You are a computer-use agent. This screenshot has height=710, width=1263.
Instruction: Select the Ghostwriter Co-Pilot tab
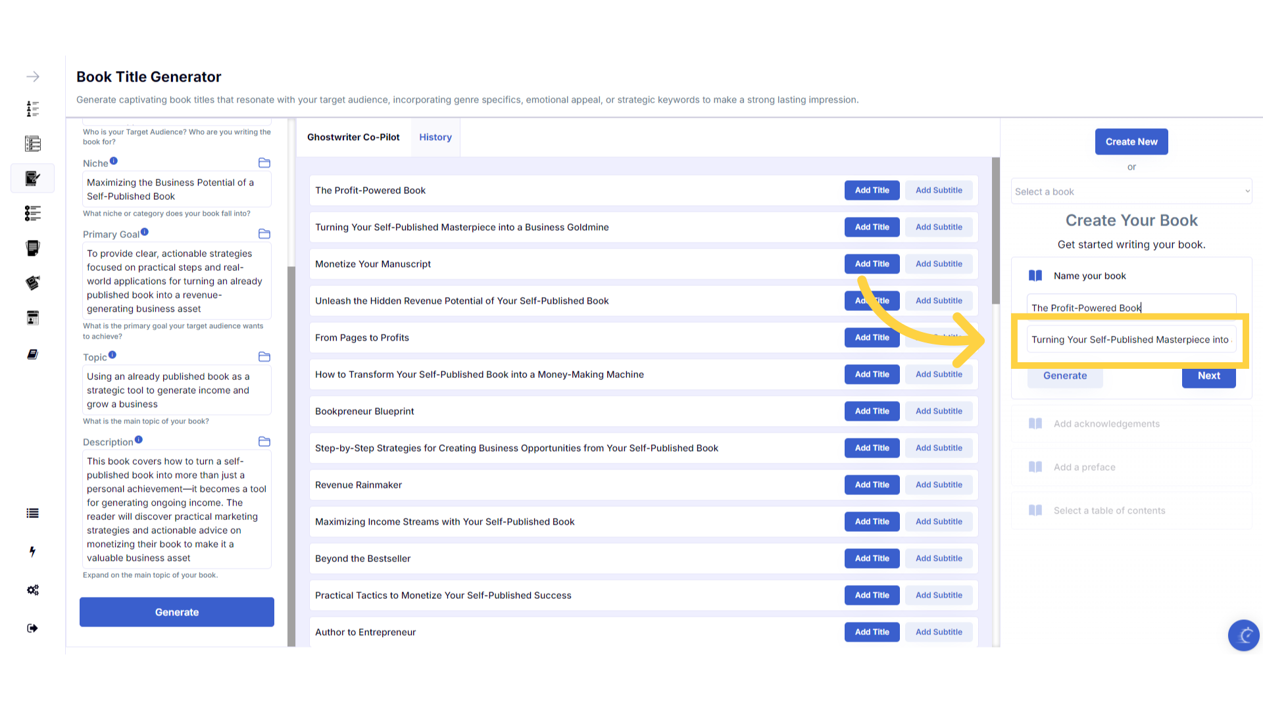click(x=353, y=137)
